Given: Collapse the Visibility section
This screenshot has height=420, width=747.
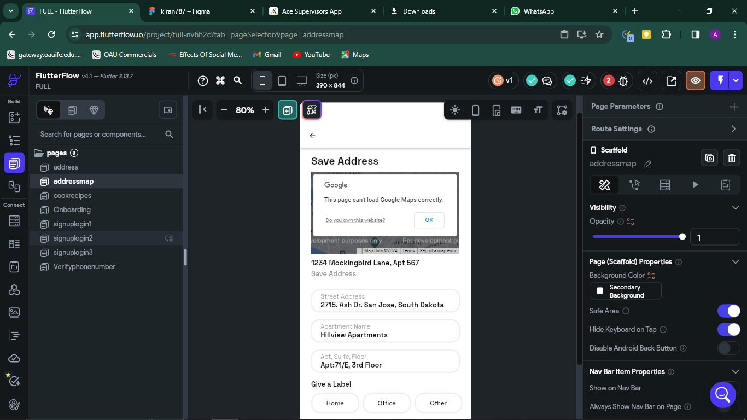Looking at the screenshot, I should (735, 208).
